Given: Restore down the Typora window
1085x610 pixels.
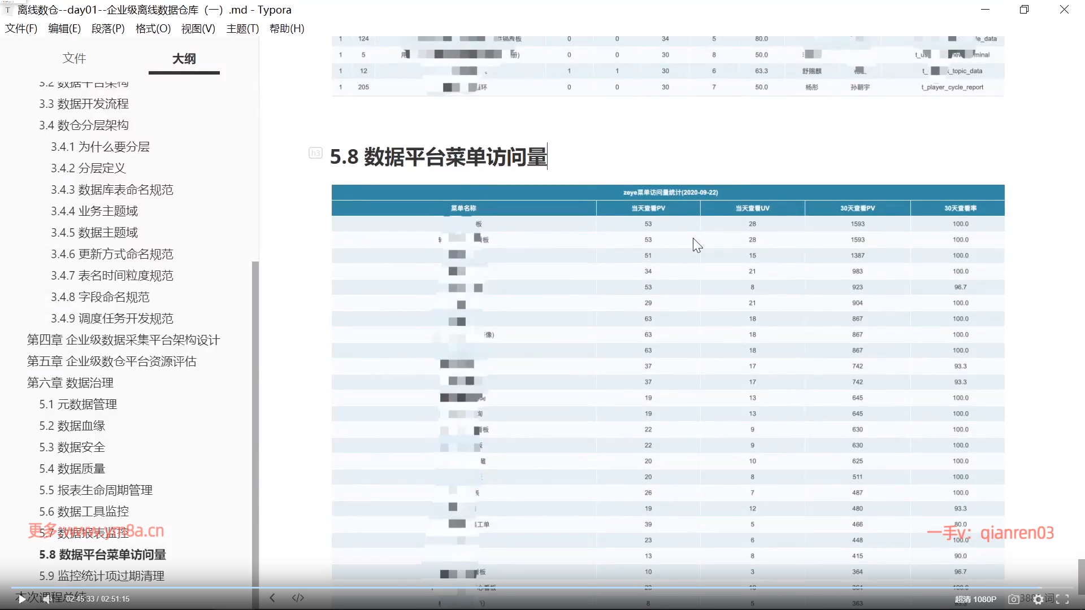Looking at the screenshot, I should point(1024,10).
